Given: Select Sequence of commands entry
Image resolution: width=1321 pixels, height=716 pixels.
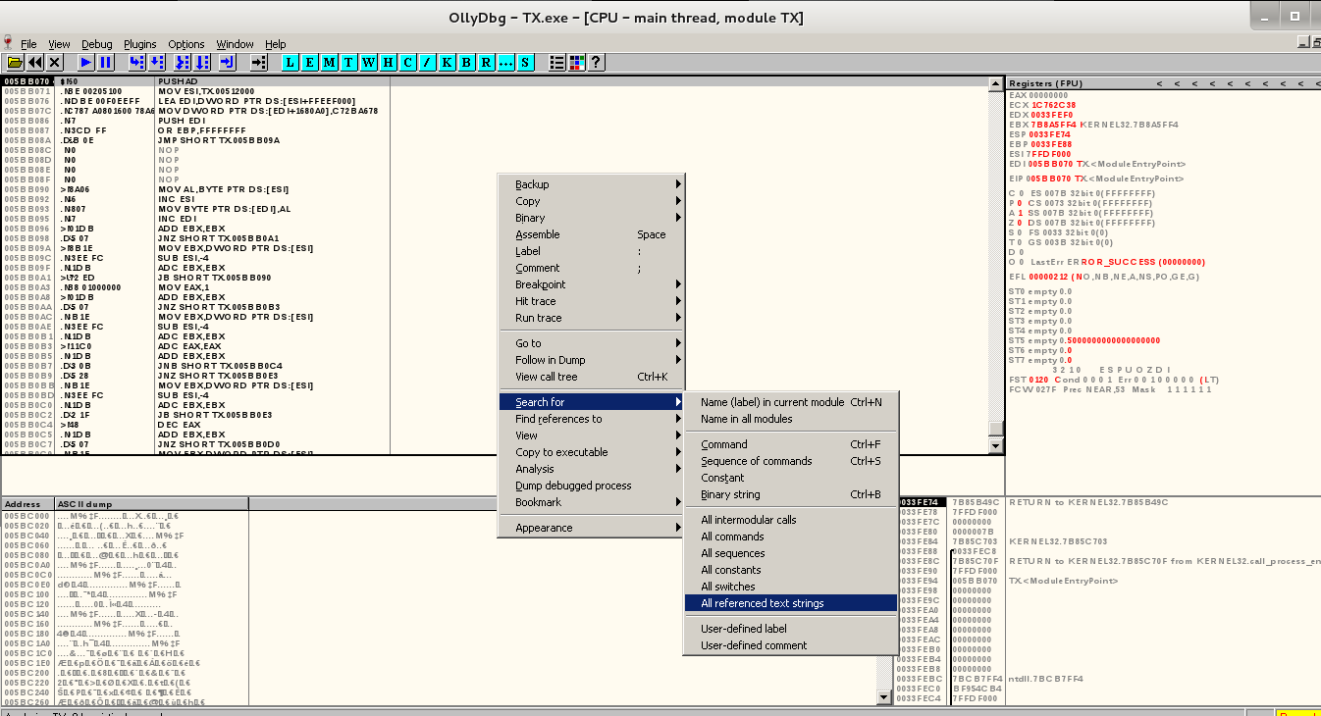Looking at the screenshot, I should (790, 461).
